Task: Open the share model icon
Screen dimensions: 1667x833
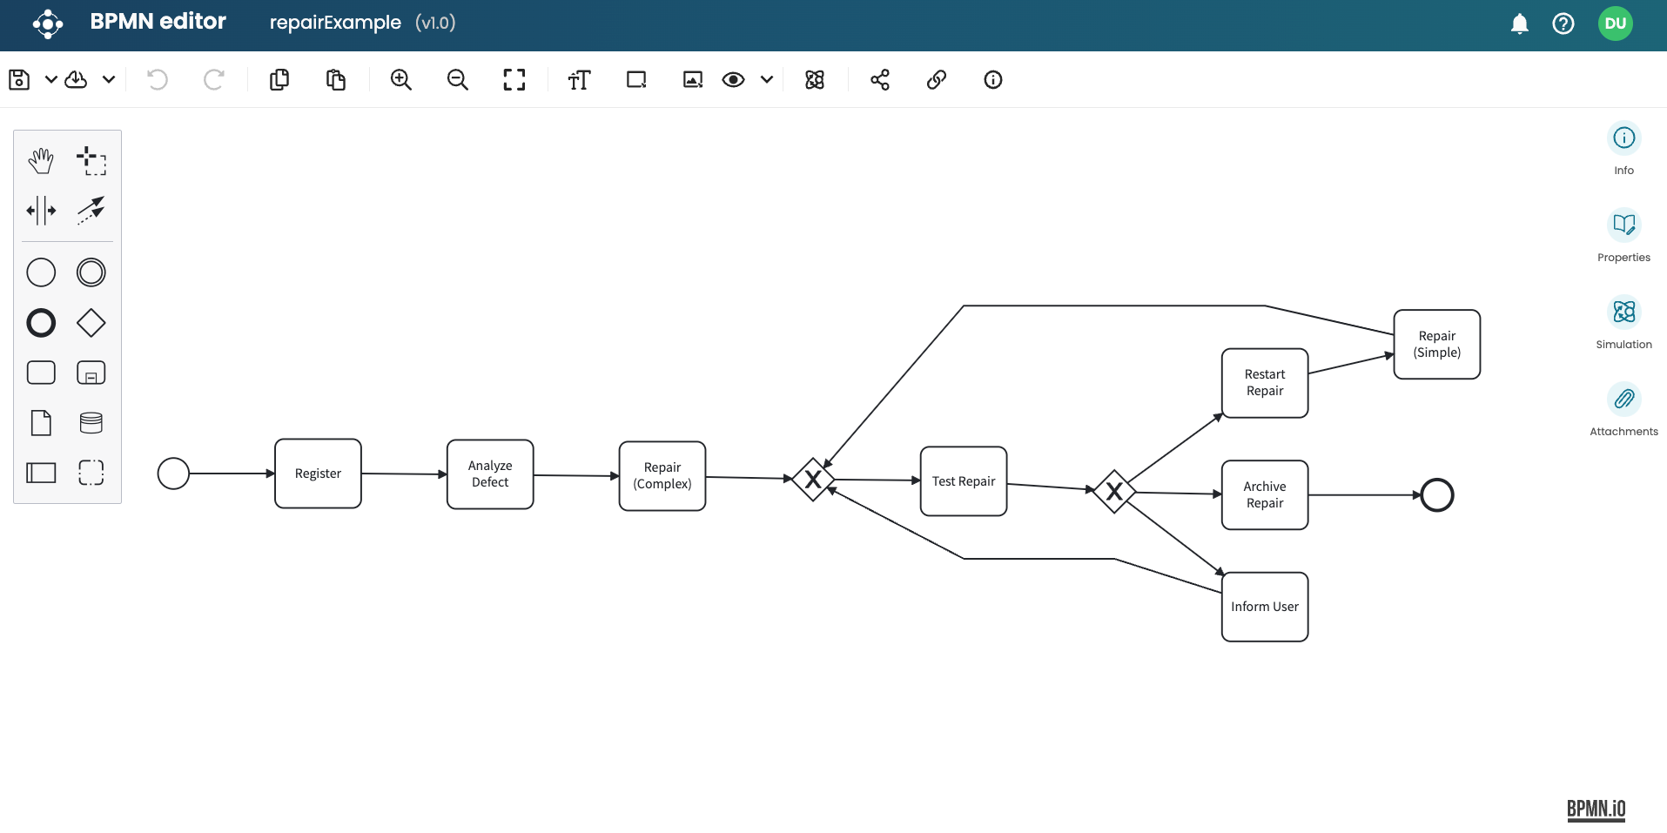Action: tap(880, 80)
